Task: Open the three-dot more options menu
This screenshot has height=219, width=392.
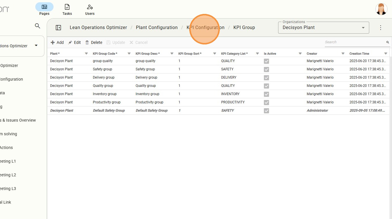Action: (x=381, y=28)
